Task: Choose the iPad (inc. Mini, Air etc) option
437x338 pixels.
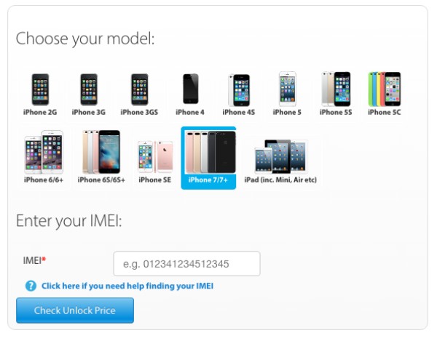Action: pyautogui.click(x=281, y=156)
